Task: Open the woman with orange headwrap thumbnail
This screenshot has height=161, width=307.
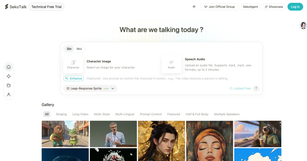Action: (x=210, y=141)
